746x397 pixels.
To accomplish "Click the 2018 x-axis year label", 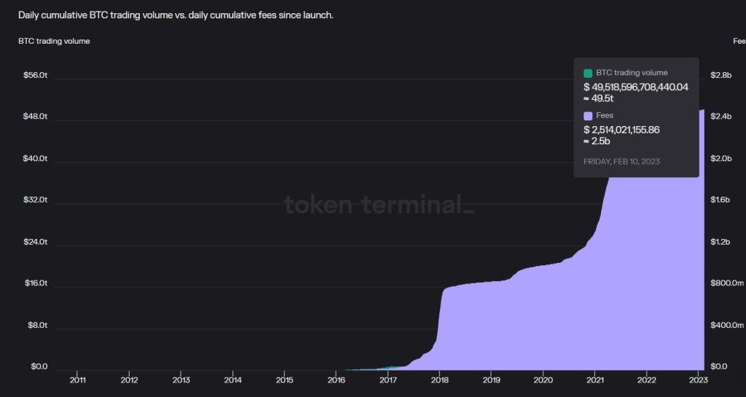I will 439,380.
